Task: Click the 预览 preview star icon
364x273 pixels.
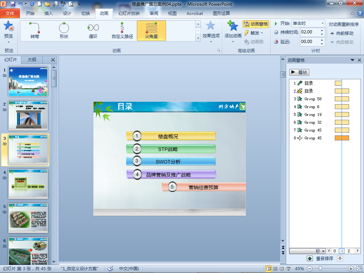Action: tap(9, 26)
